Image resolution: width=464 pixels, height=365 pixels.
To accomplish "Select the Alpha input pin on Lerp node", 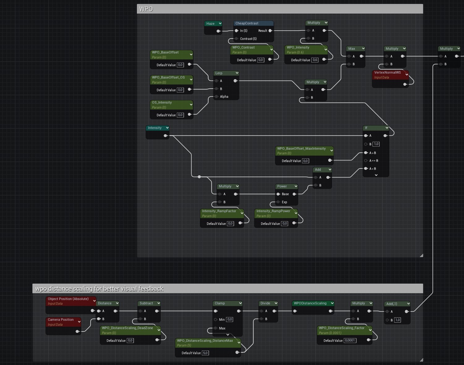I will tap(216, 97).
